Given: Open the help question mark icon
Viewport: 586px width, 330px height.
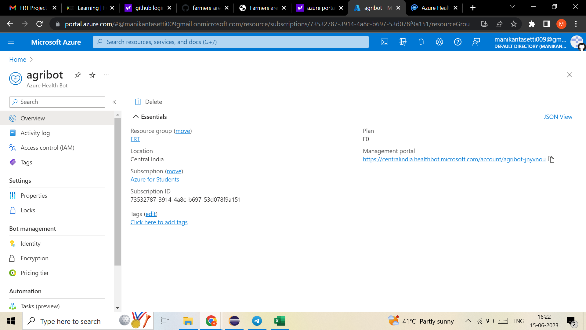Looking at the screenshot, I should pos(458,42).
